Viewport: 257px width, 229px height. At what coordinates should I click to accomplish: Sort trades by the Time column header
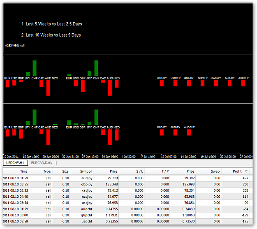point(24,171)
